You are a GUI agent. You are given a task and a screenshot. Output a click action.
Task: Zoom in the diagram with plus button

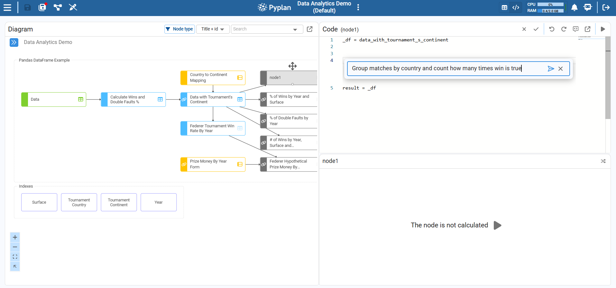pos(15,237)
